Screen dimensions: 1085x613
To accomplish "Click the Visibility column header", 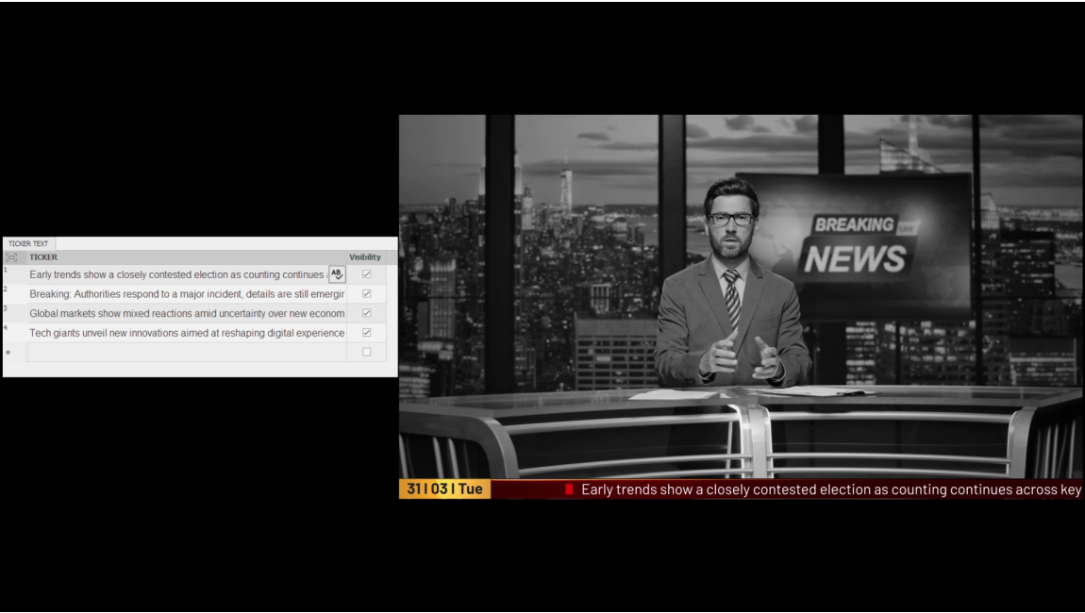I will (x=365, y=257).
